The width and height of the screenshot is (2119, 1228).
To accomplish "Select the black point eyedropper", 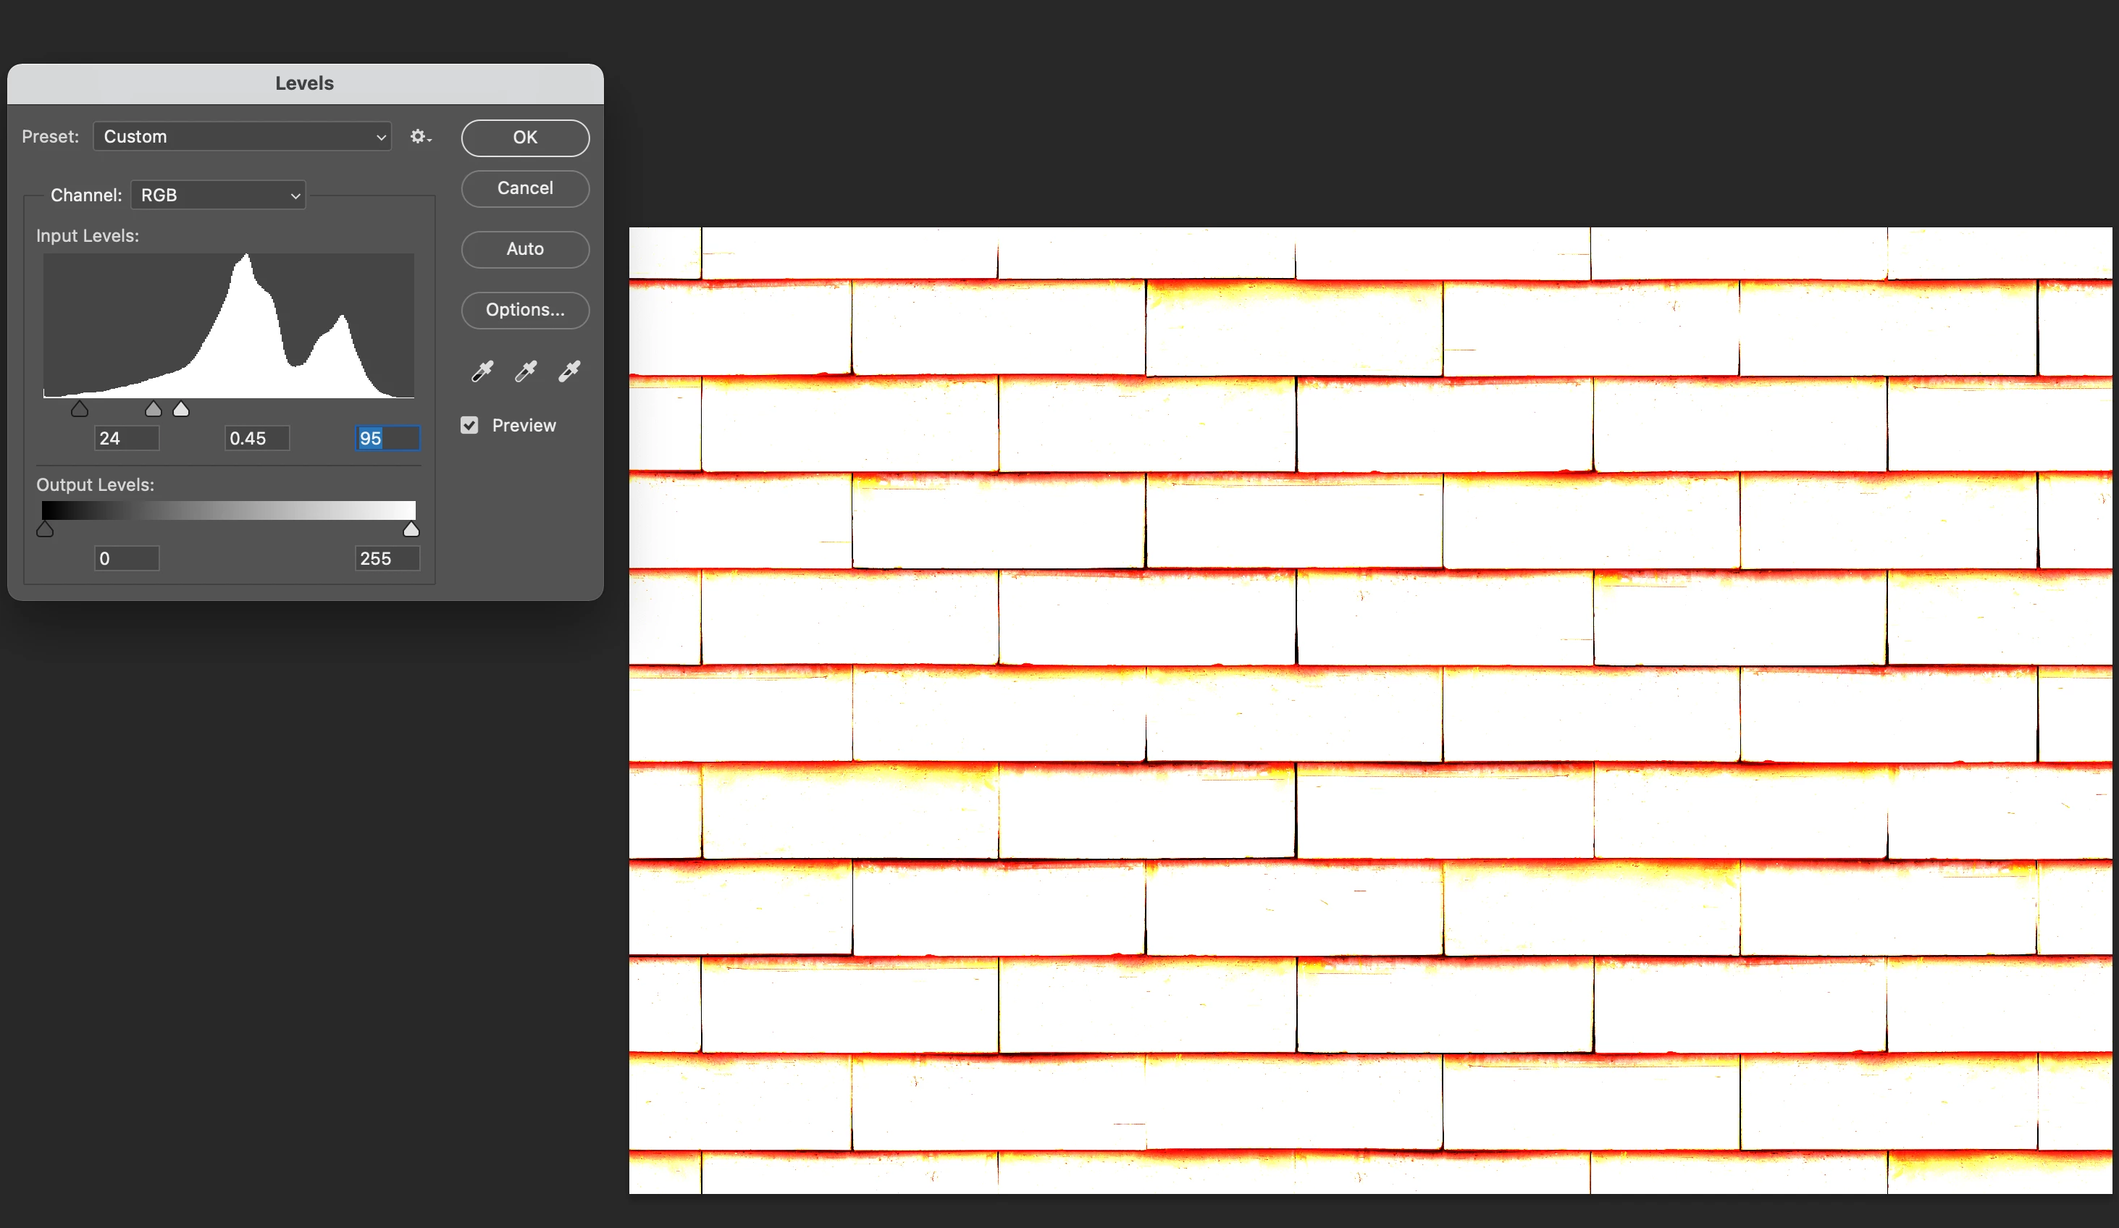I will [482, 371].
